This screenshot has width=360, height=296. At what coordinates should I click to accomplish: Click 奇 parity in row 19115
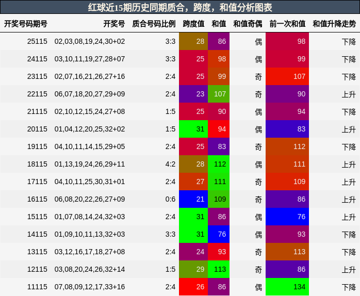pyautogui.click(x=258, y=147)
